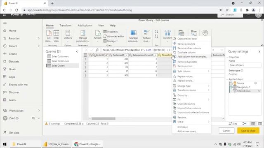Confirm the formula with the checkmark icon
This screenshot has height=148, width=264.
click(92, 50)
